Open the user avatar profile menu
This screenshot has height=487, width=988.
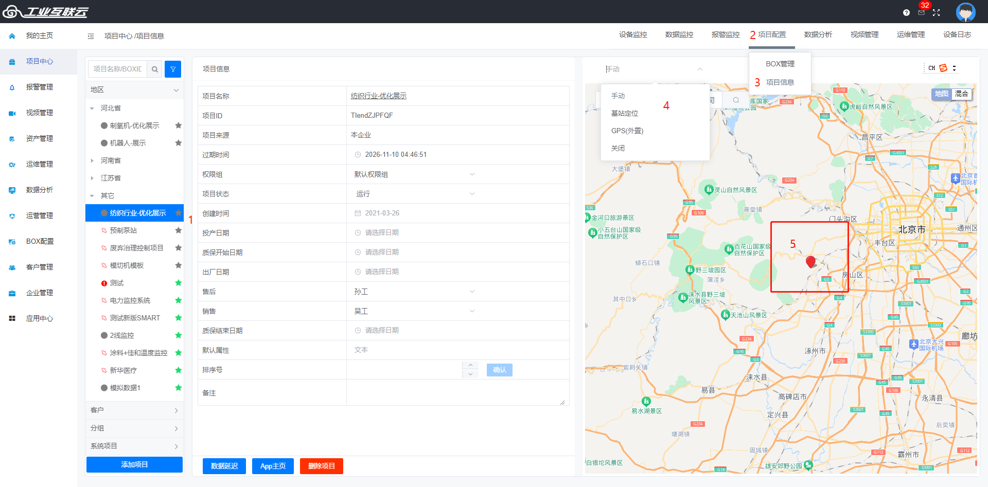[x=965, y=12]
